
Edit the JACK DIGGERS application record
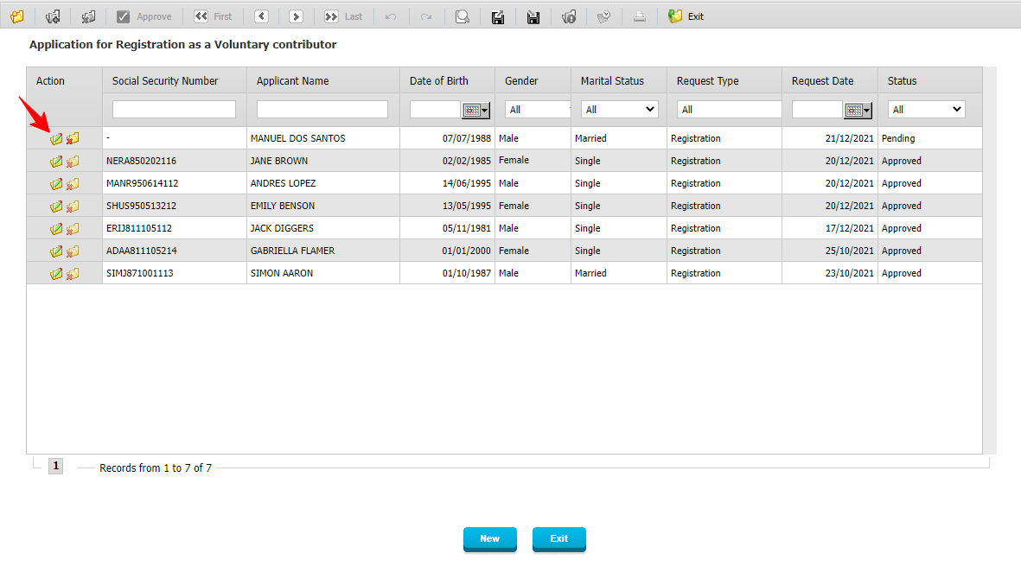click(x=57, y=228)
